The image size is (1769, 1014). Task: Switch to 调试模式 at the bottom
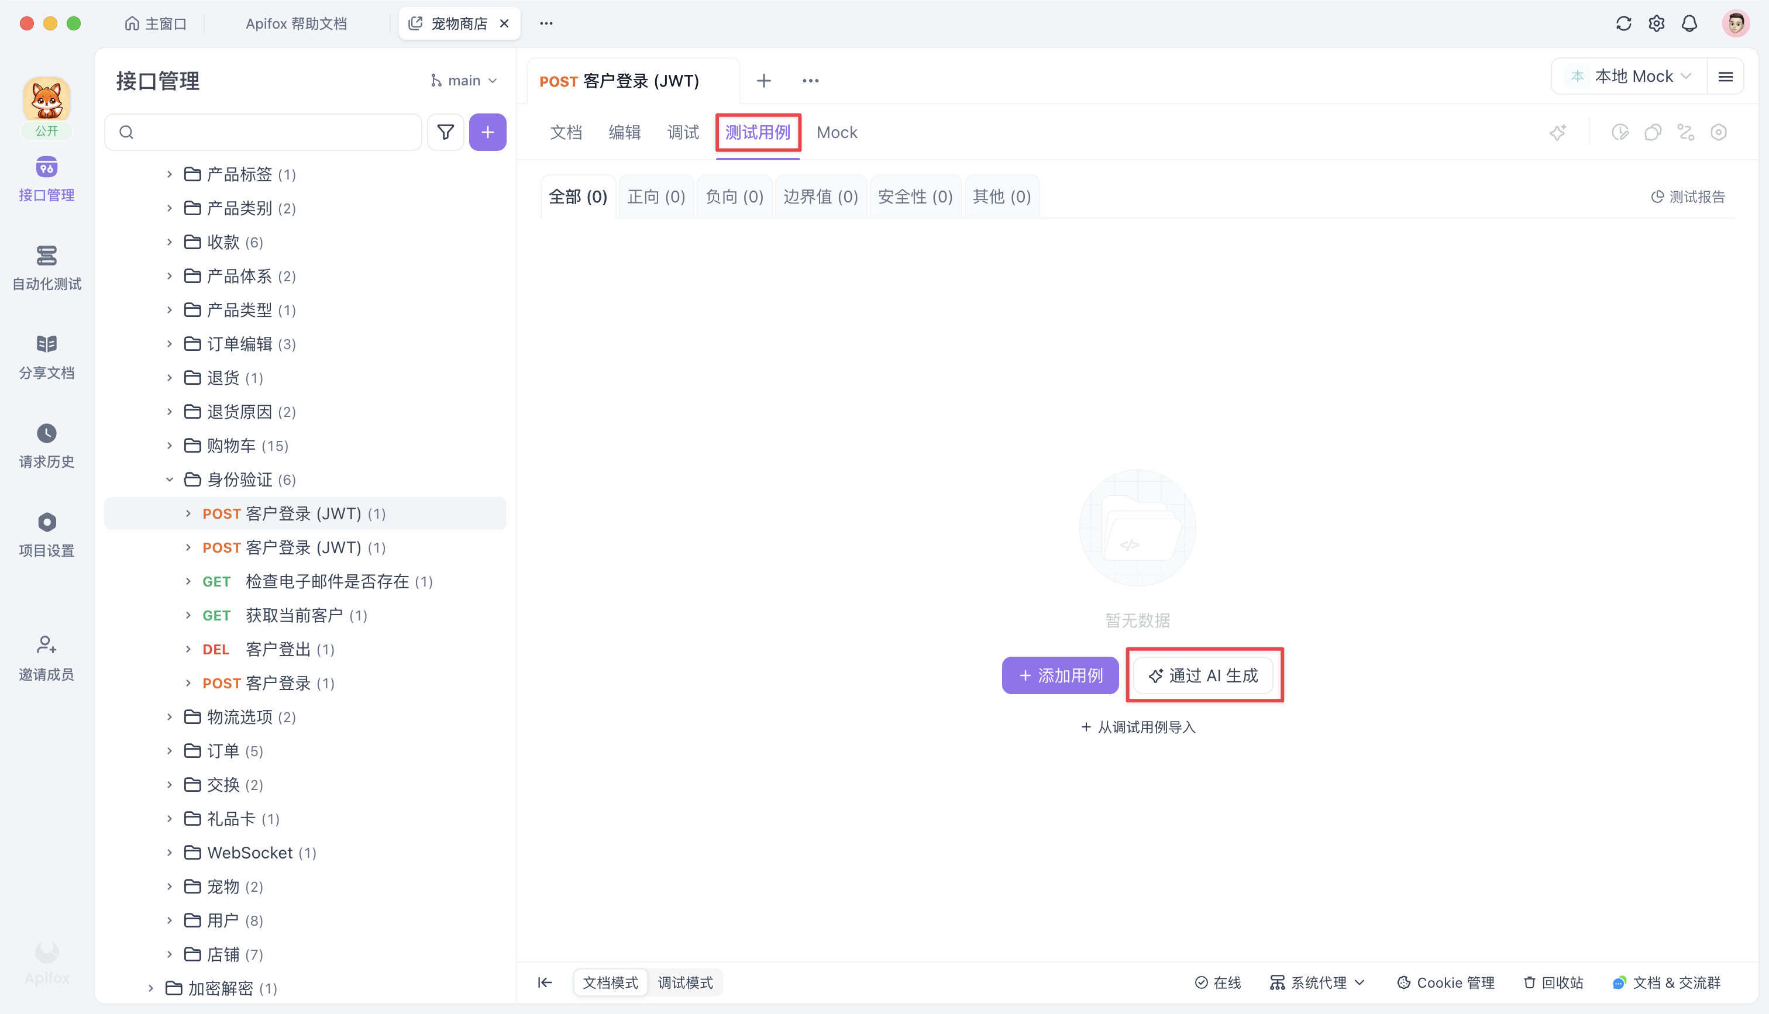684,982
